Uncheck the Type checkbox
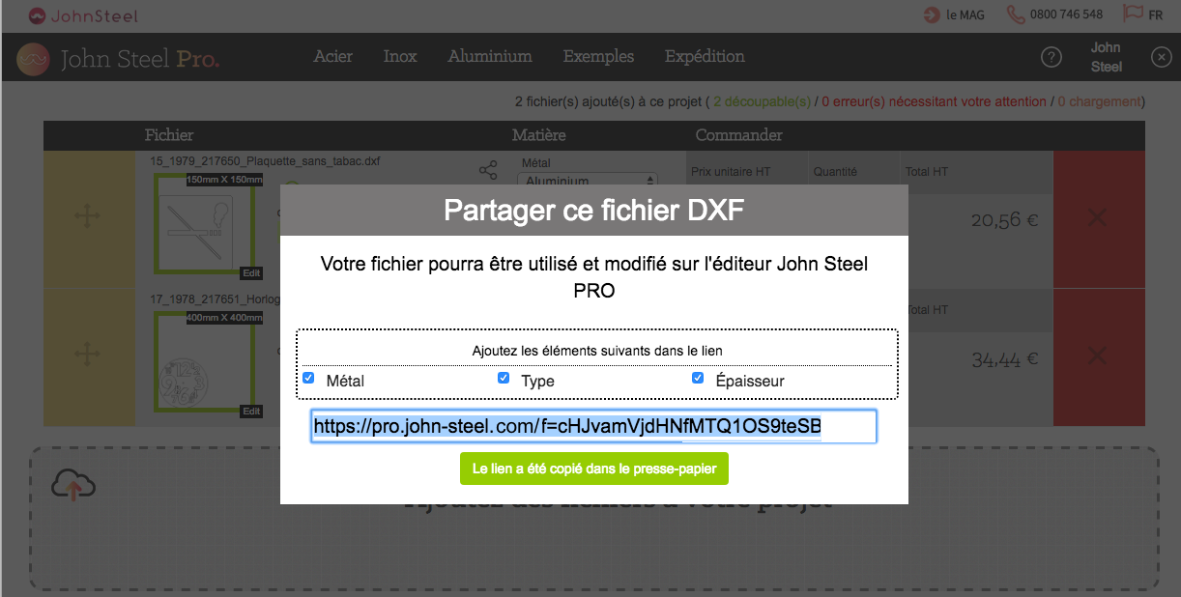The height and width of the screenshot is (597, 1181). point(504,378)
